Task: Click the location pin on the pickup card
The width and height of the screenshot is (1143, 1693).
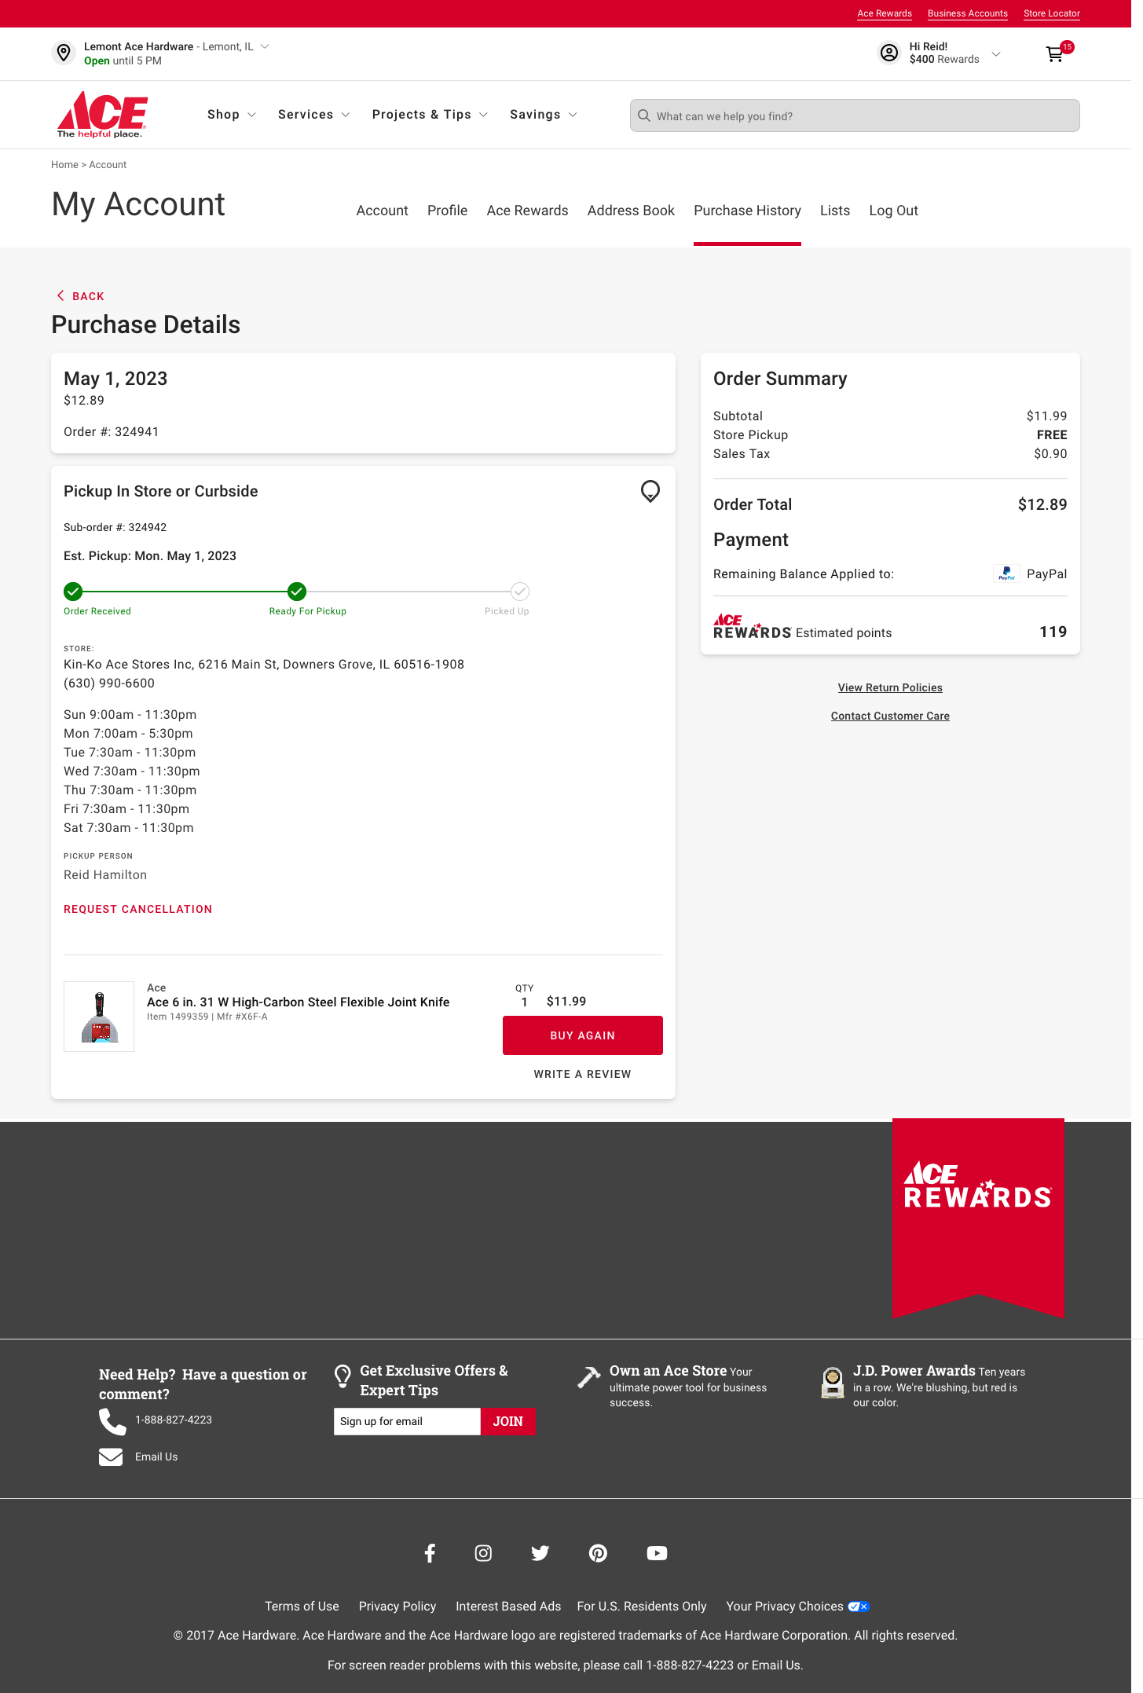Action: (x=650, y=492)
